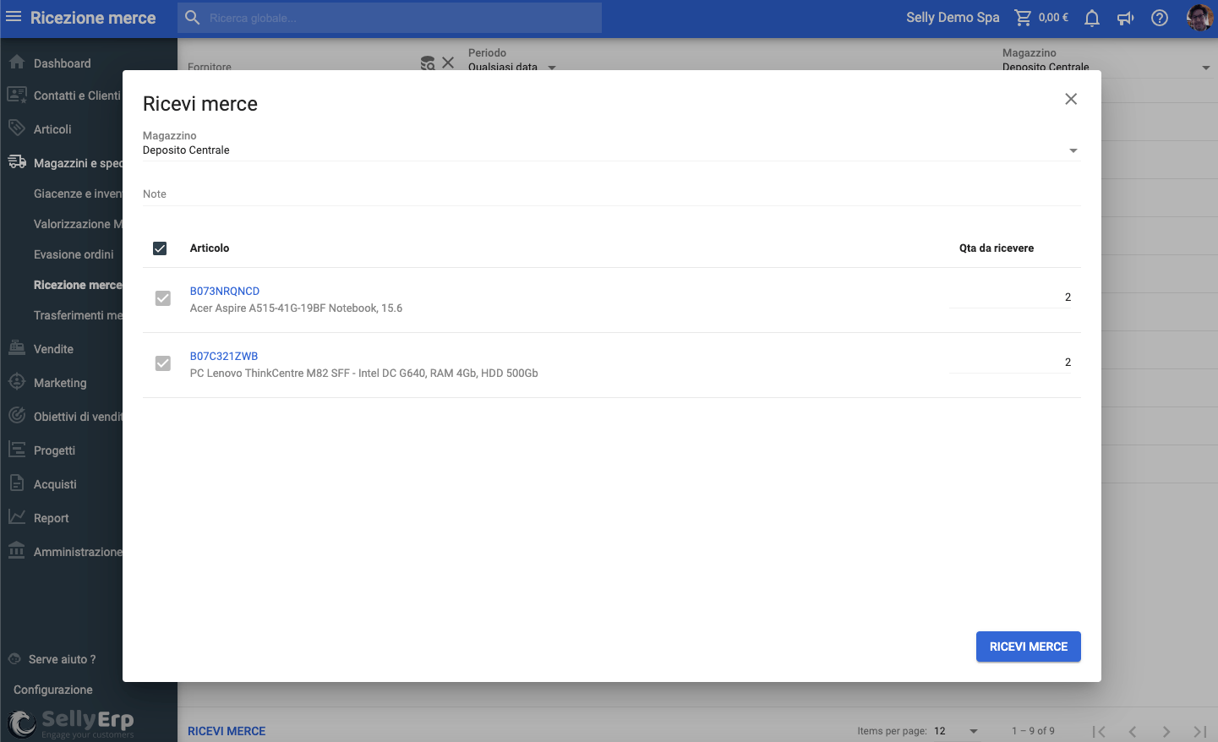Click the RICEVI MERCE text button on the page footer

(227, 731)
